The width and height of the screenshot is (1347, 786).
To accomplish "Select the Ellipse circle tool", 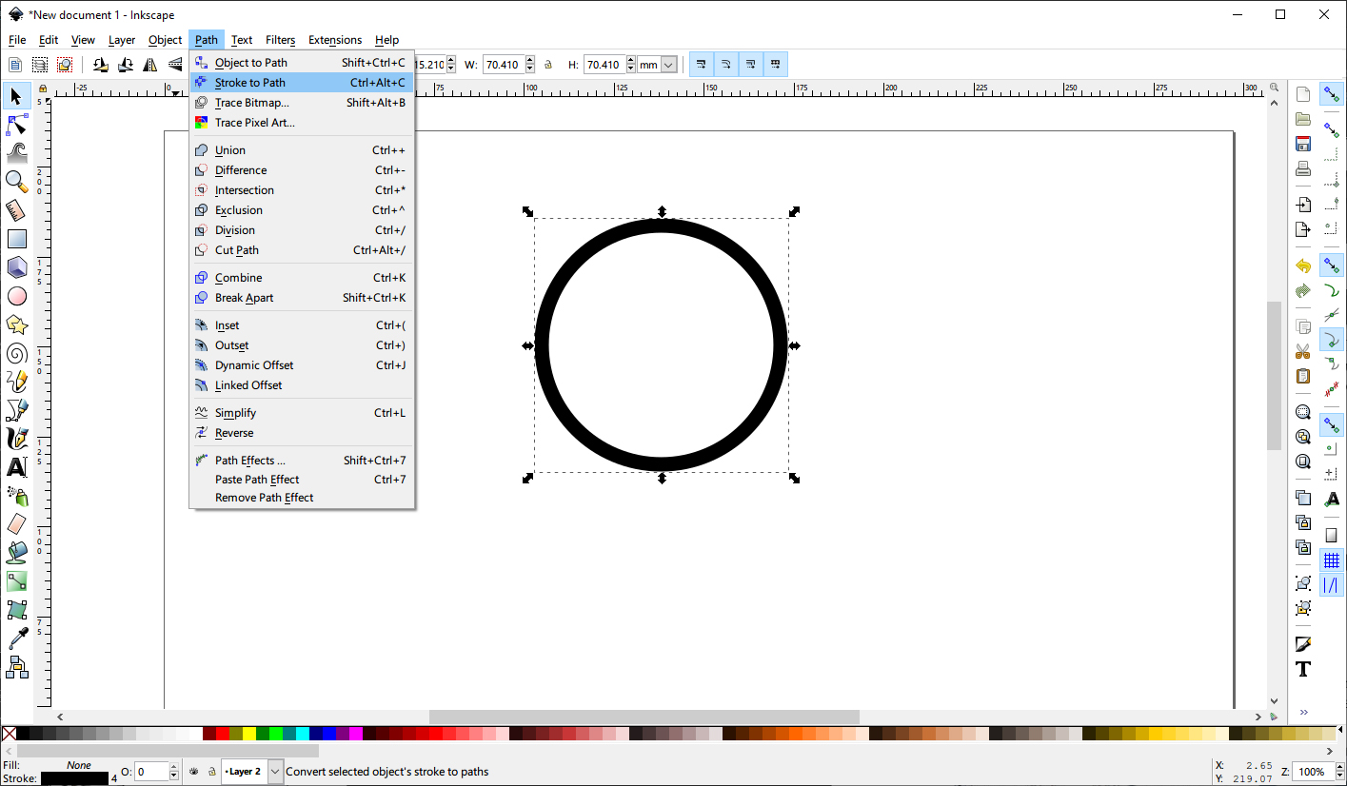I will pyautogui.click(x=16, y=296).
